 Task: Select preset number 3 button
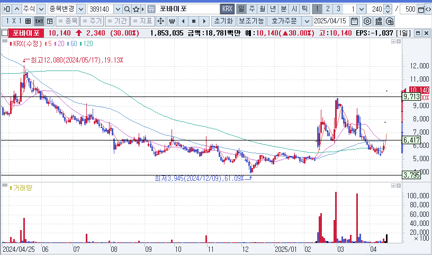[x=338, y=9]
